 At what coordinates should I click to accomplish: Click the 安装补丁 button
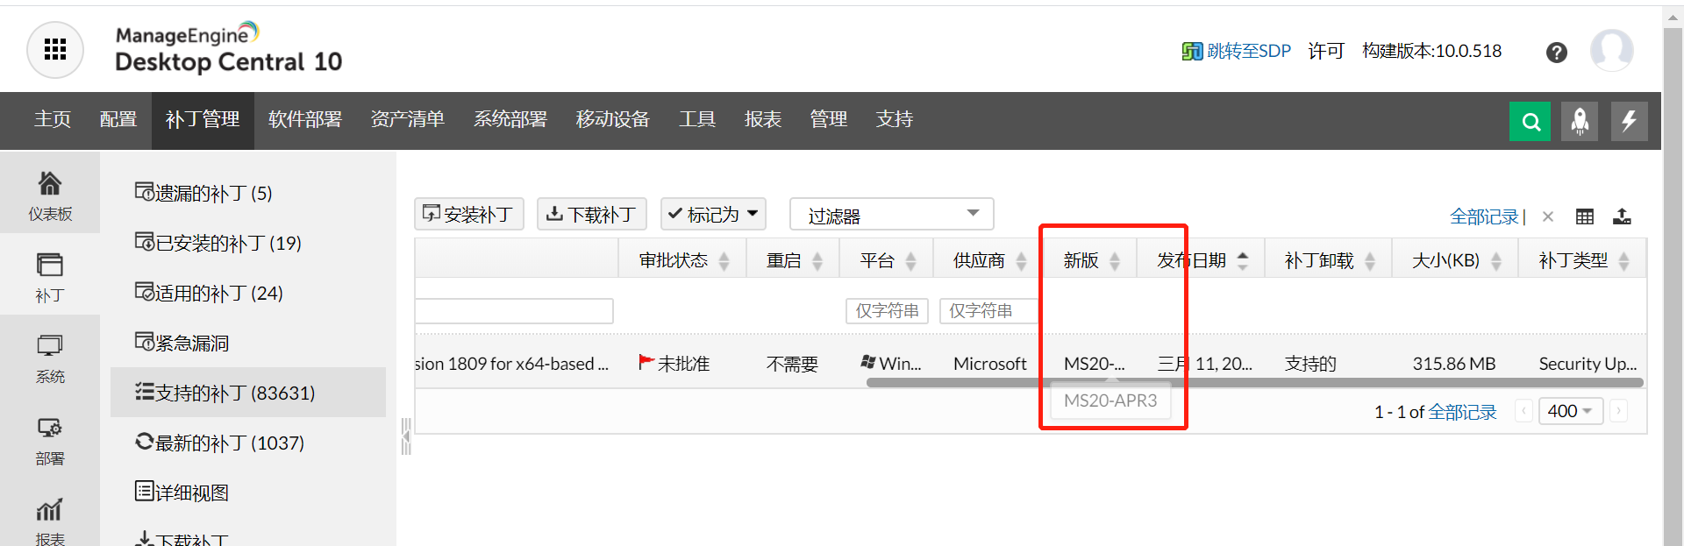point(469,214)
